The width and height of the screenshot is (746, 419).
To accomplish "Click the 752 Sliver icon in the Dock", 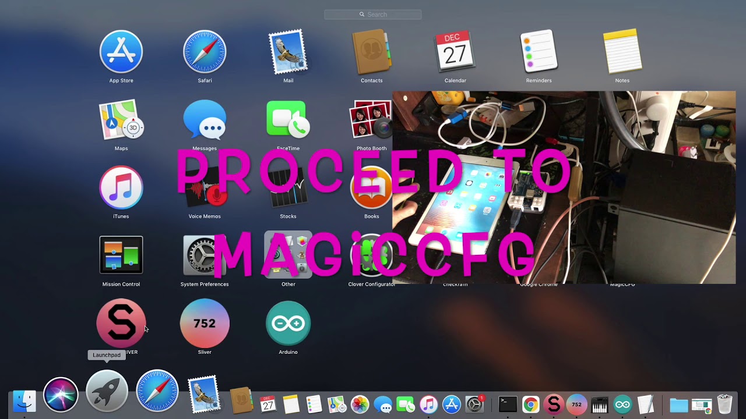I will coord(576,404).
